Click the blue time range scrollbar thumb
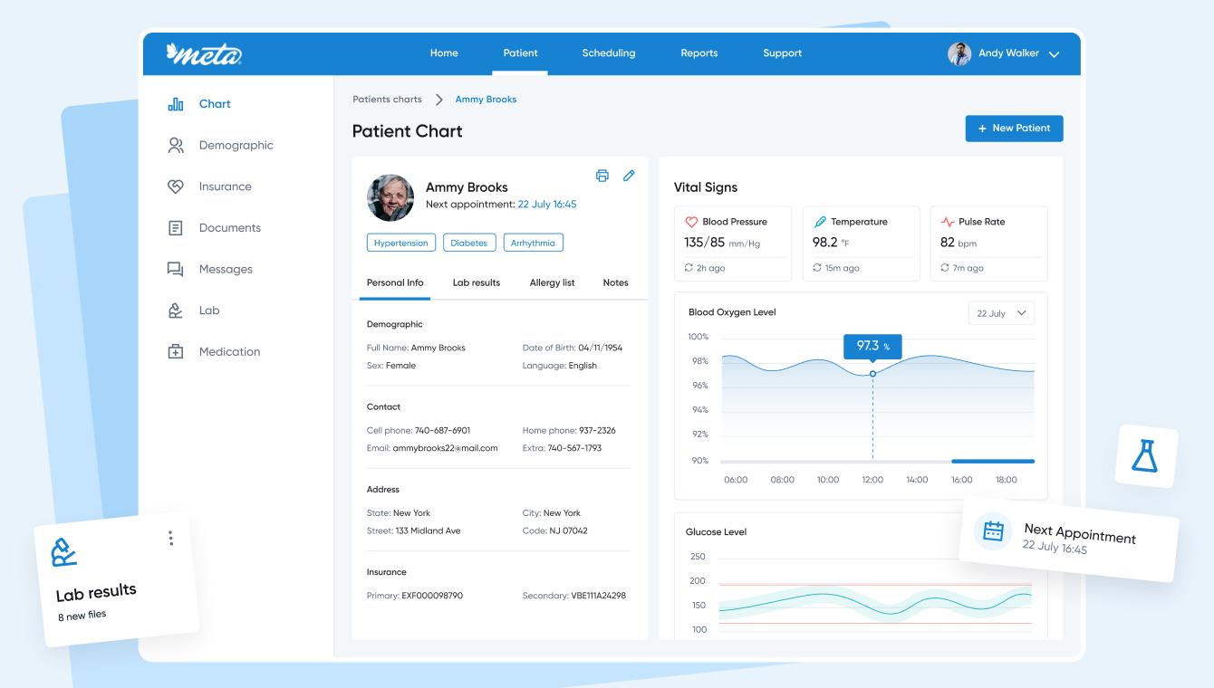 tap(993, 462)
